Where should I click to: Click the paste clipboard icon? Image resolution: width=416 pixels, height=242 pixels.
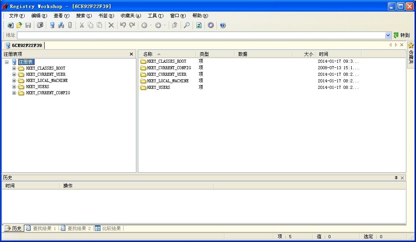(x=99, y=25)
